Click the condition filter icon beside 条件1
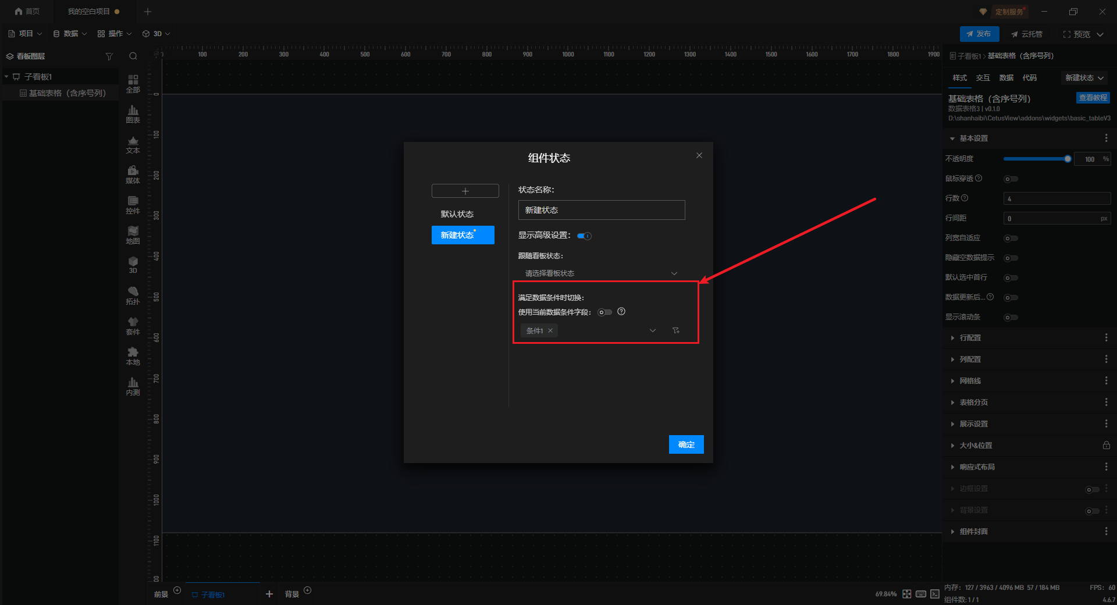Screen dimensions: 1117x605 click(676, 330)
